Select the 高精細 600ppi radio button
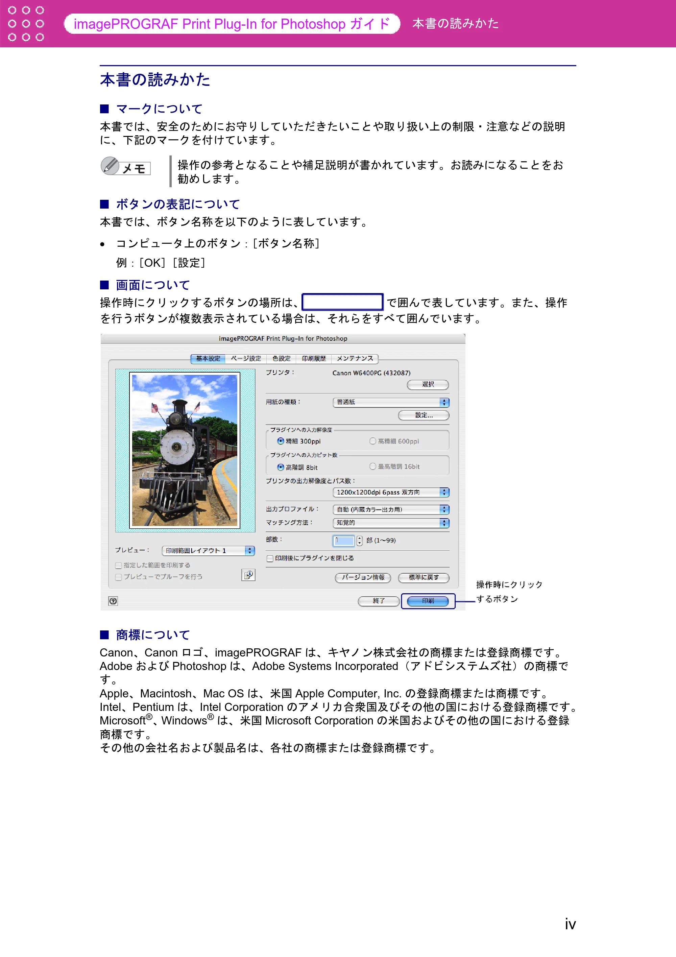Image resolution: width=676 pixels, height=957 pixels. point(372,441)
